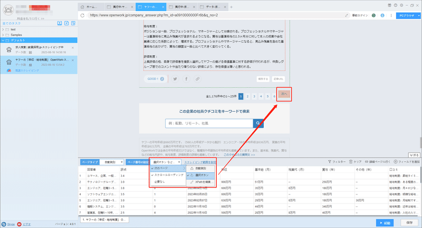Click スクレイピング範囲を設定 link
The image size is (422, 228).
(x=200, y=162)
